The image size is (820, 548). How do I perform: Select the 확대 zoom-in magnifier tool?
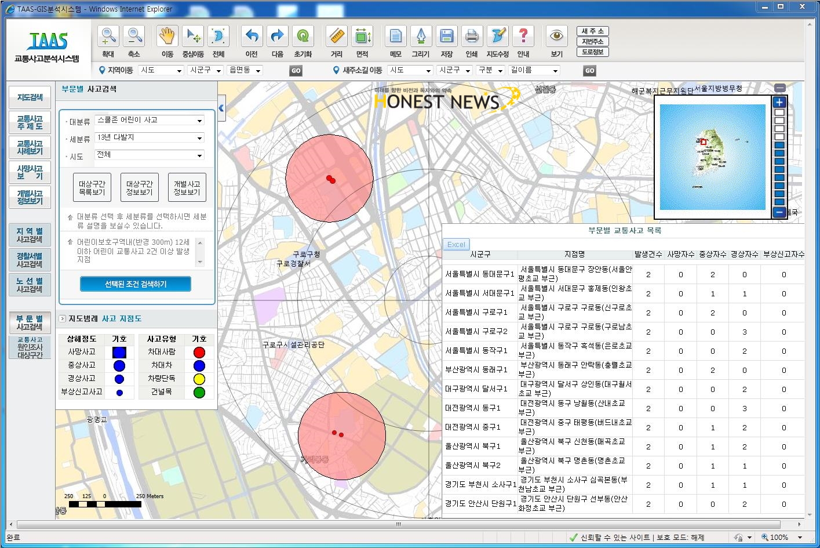pyautogui.click(x=108, y=37)
